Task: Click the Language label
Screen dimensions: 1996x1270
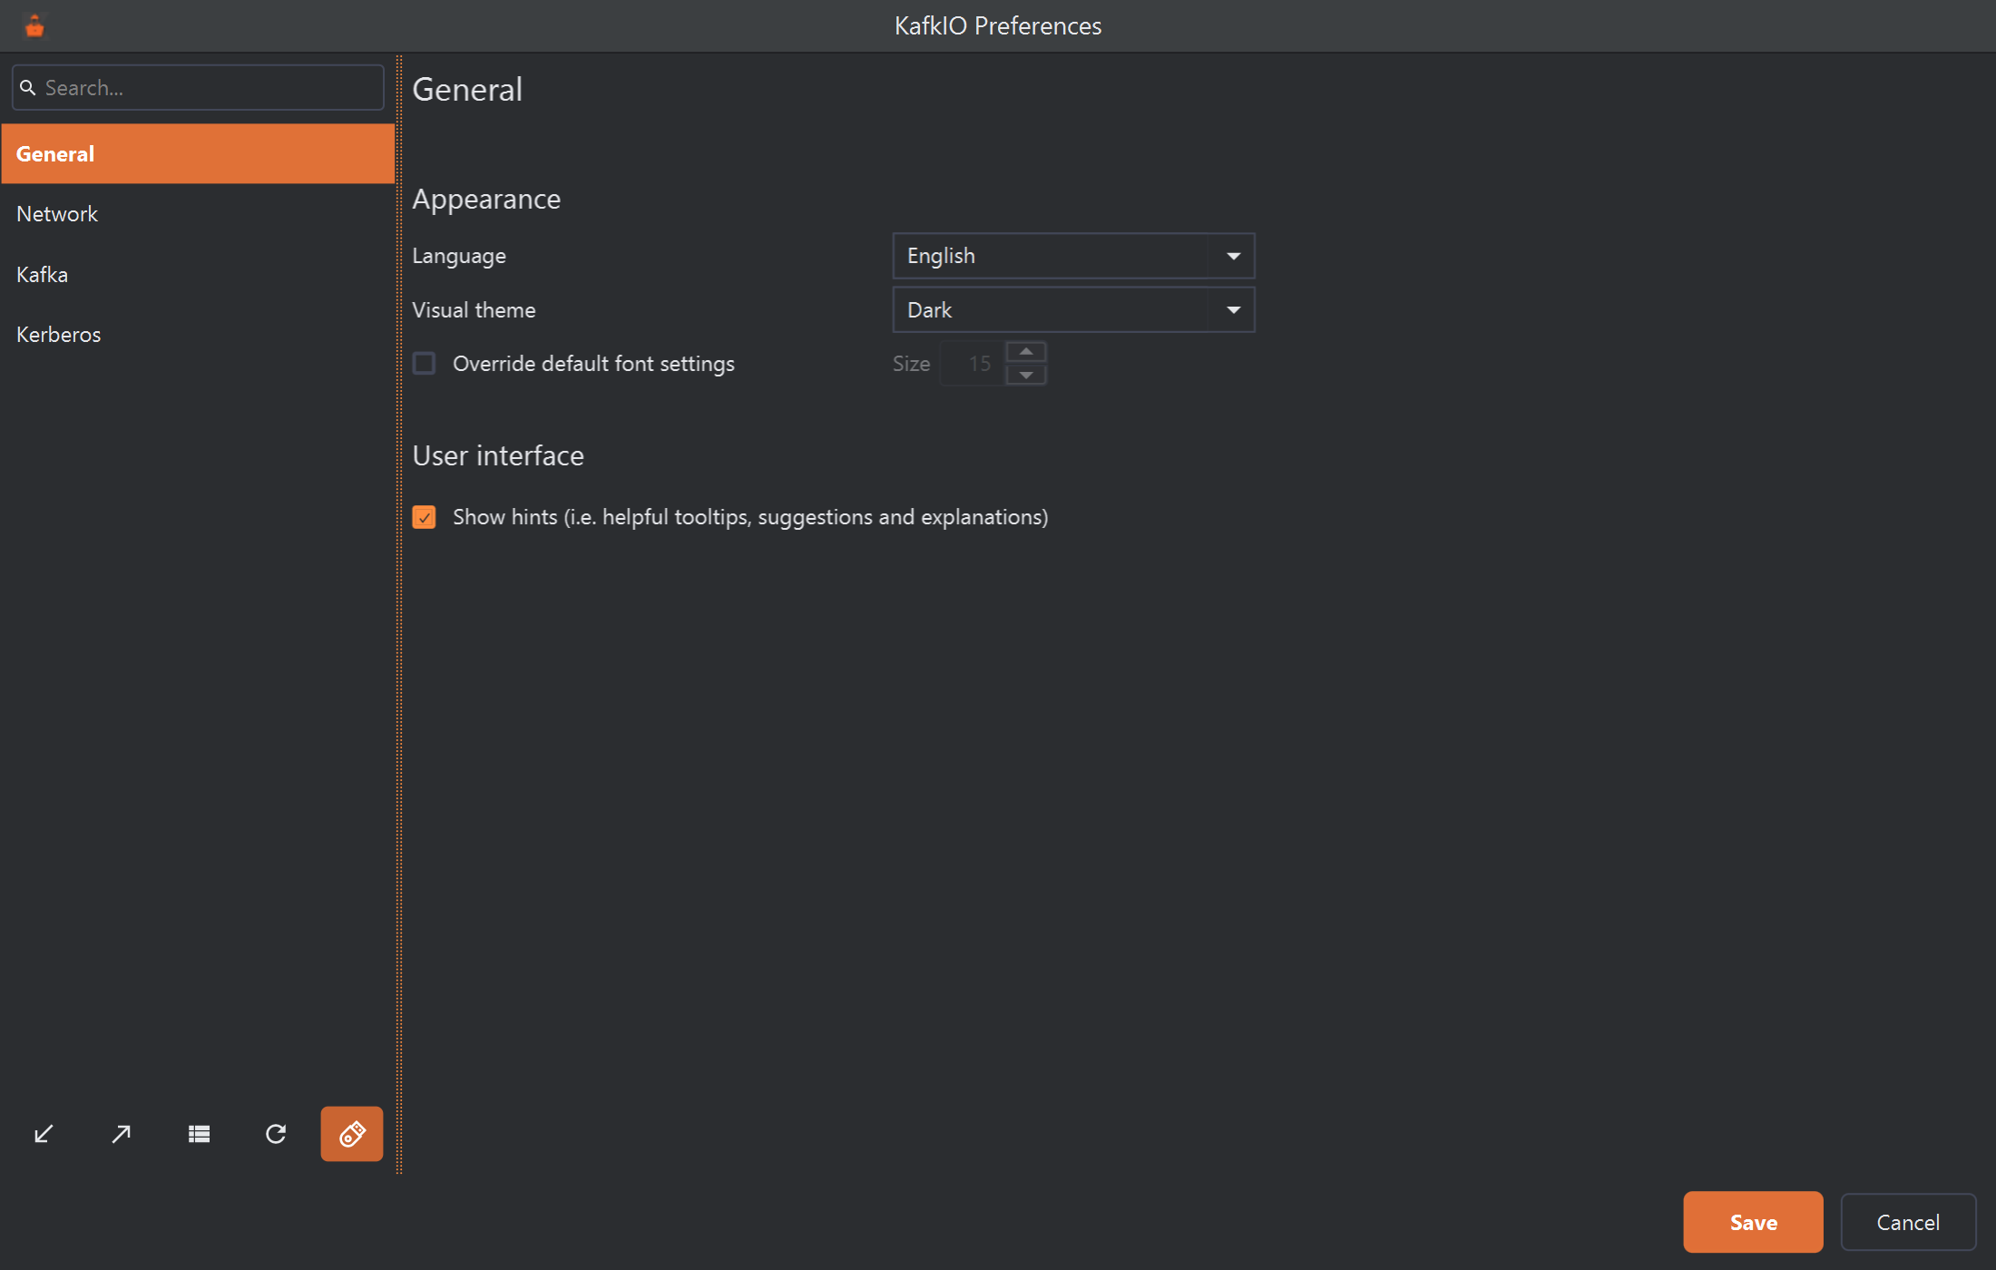Action: coord(459,257)
